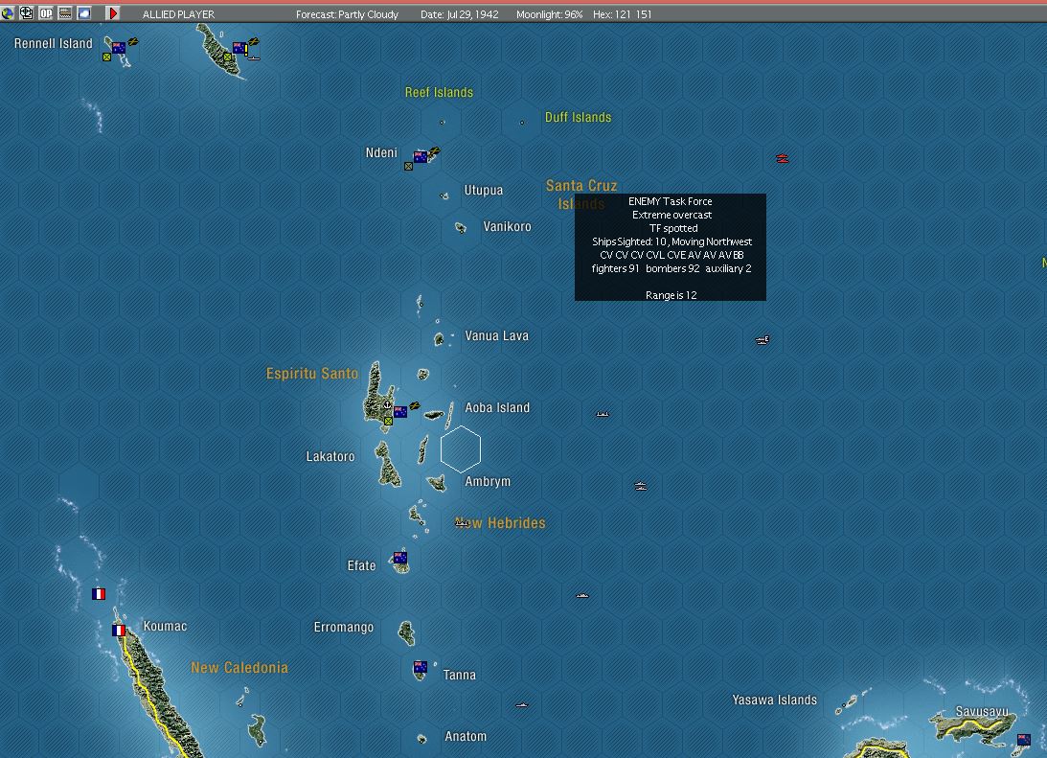
Task: Click the Yasawa Islands label
Action: [775, 700]
